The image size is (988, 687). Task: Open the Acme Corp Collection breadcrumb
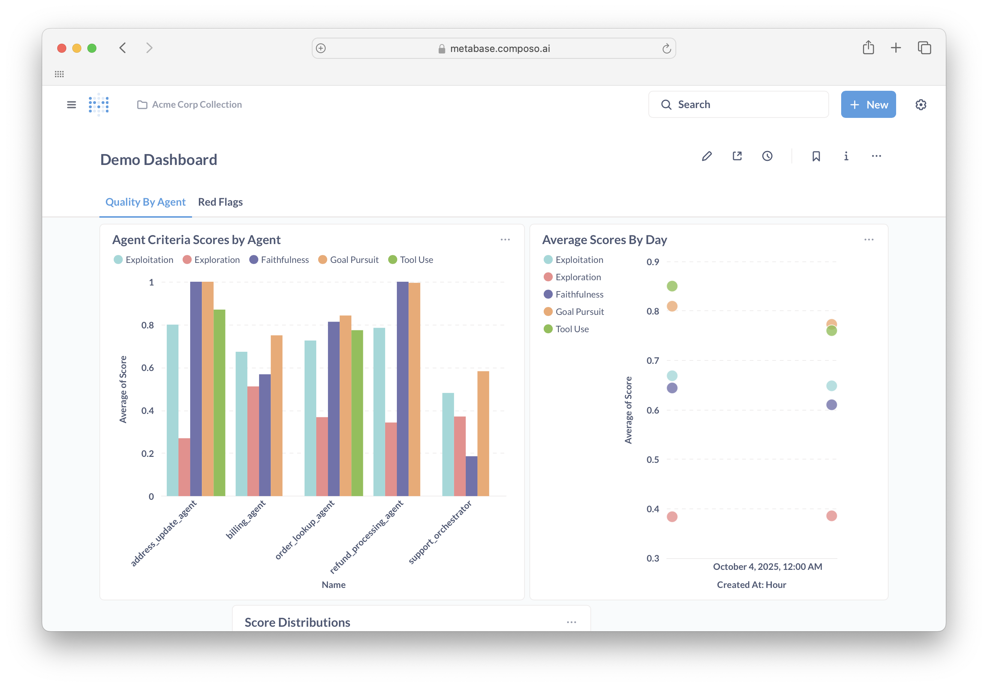click(196, 104)
